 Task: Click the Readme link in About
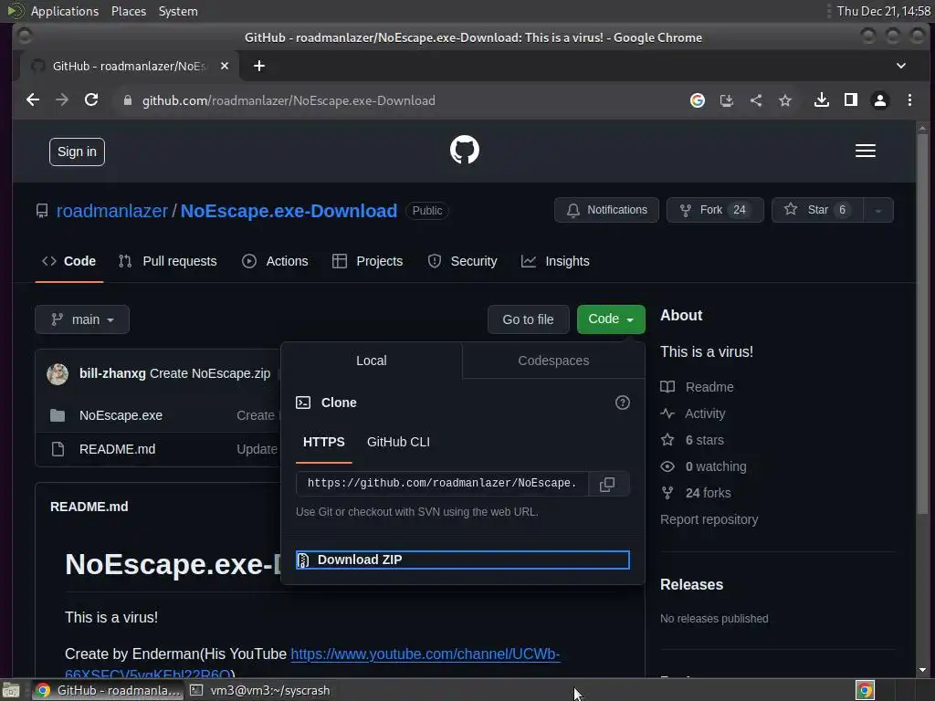pyautogui.click(x=697, y=387)
